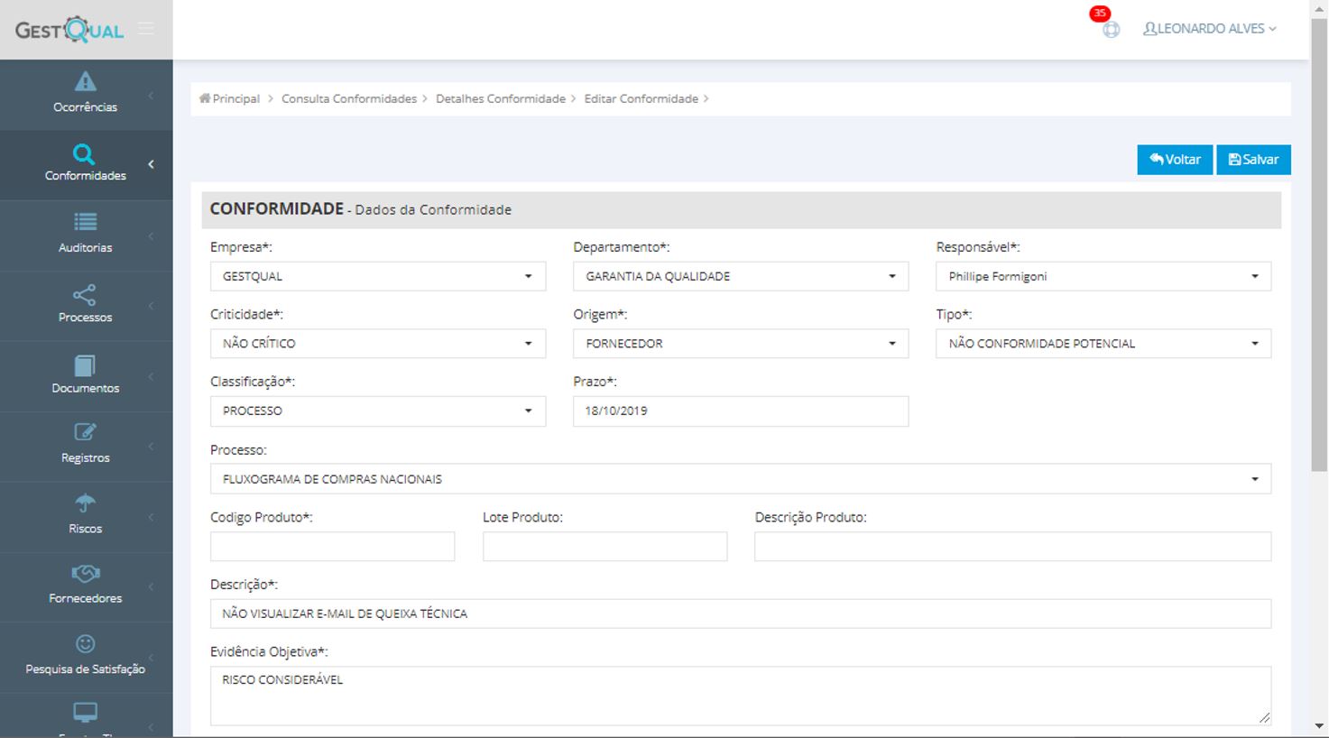Open the Processo dropdown
1329x738 pixels.
pos(741,478)
